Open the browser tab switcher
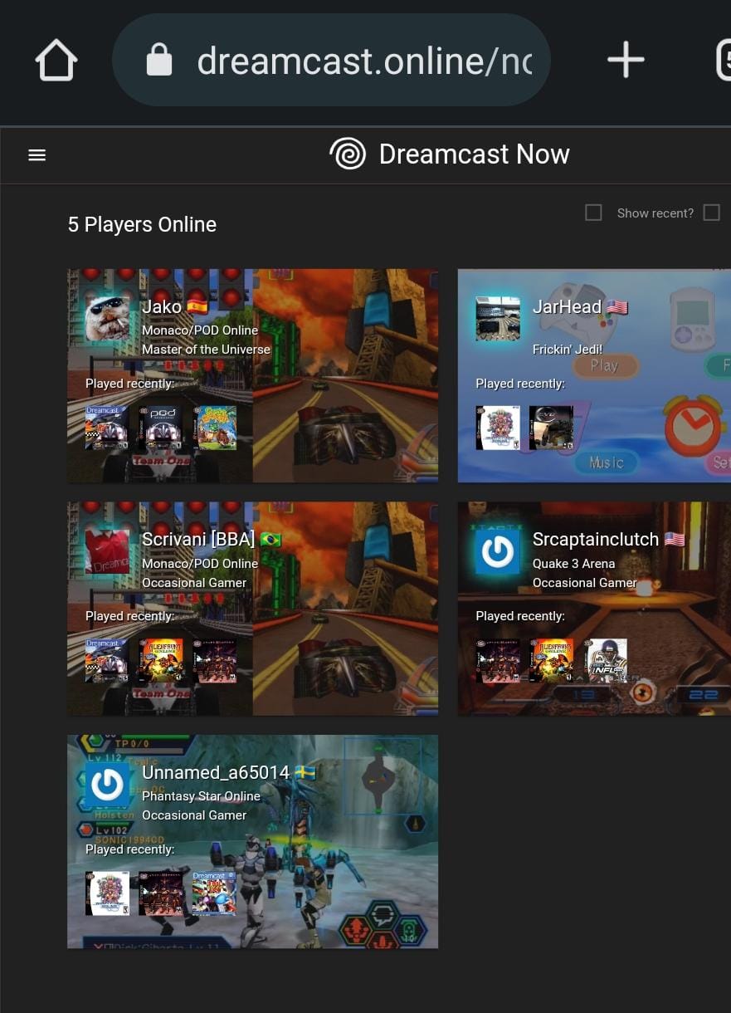The height and width of the screenshot is (1013, 731). click(724, 60)
